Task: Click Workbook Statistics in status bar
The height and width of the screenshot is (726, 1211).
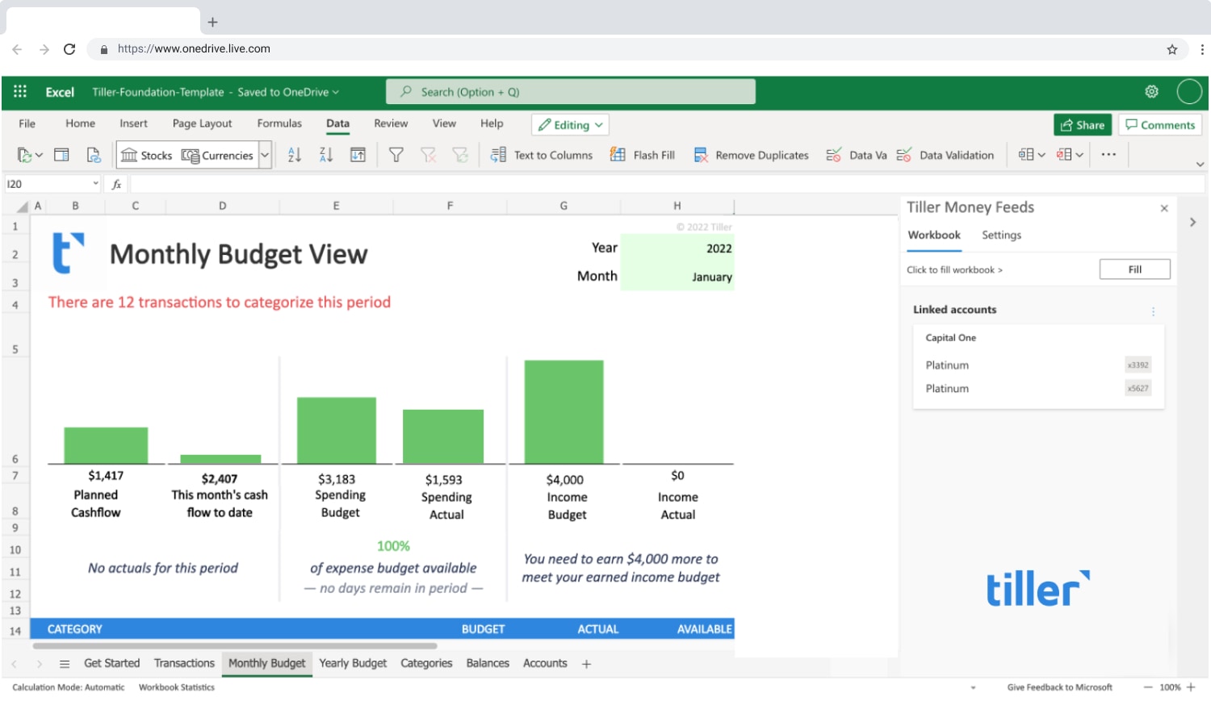Action: 177,687
